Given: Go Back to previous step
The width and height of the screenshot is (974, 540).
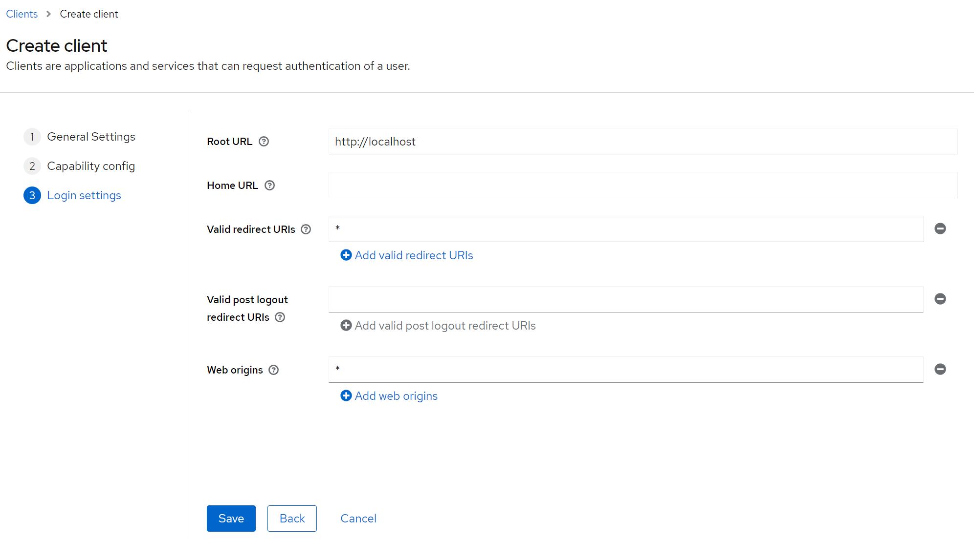Looking at the screenshot, I should coord(292,519).
